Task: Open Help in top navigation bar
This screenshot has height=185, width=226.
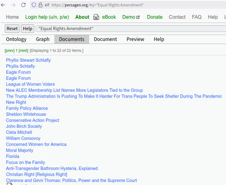Action: click(213, 17)
